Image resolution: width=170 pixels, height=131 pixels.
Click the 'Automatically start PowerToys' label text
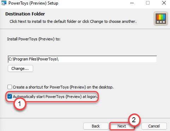55,97
